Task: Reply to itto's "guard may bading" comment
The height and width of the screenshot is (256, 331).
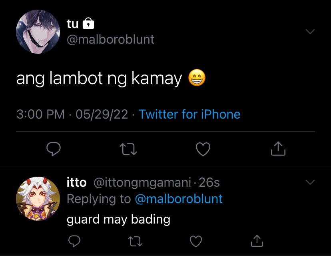Action: [74, 241]
